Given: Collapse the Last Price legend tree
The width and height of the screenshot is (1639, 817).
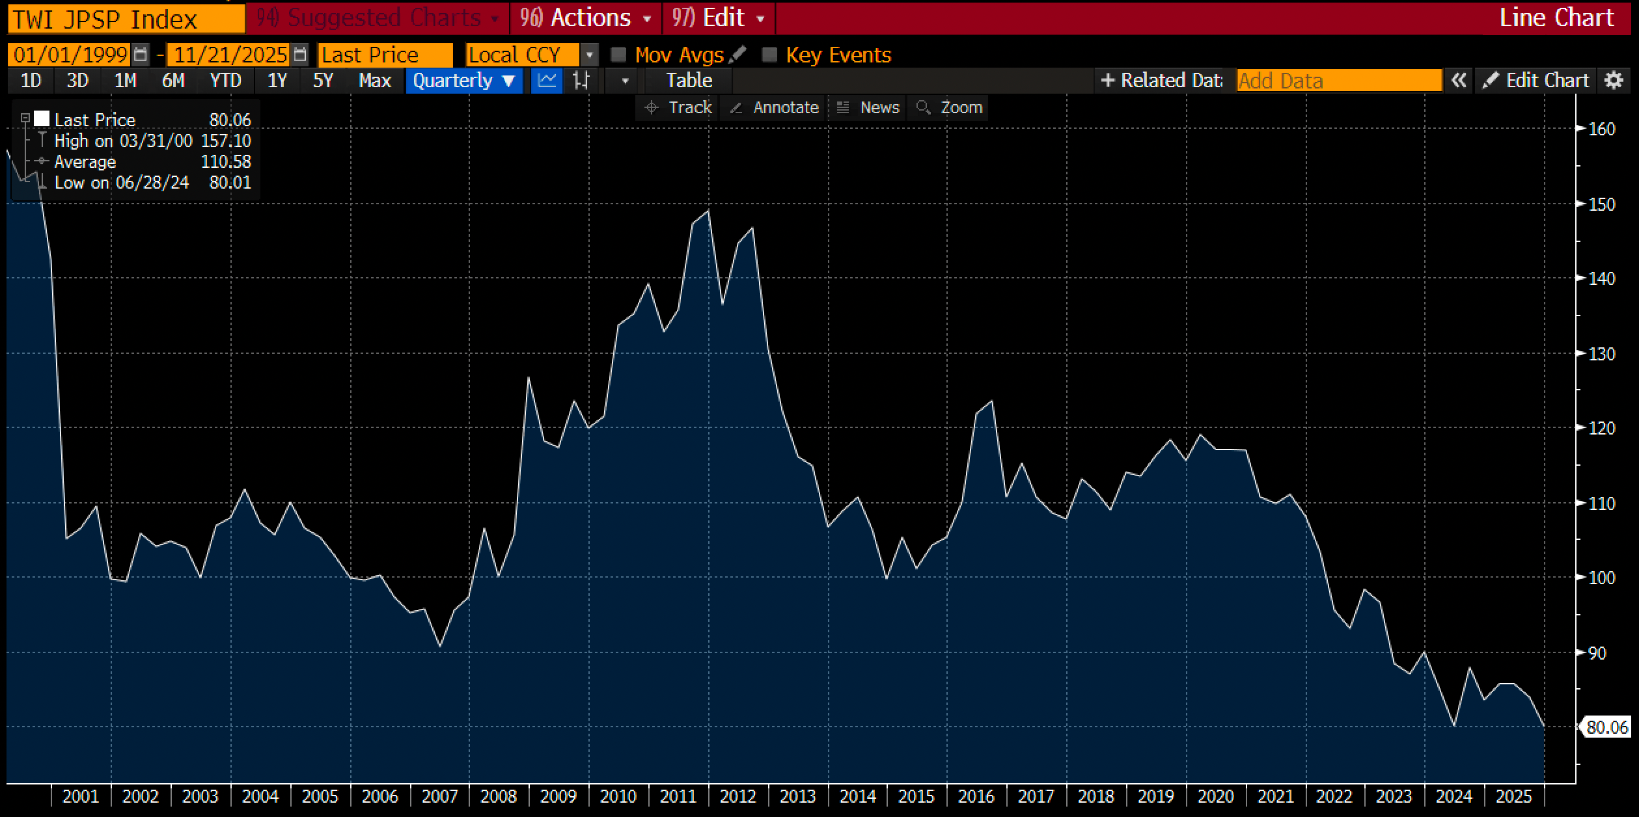Looking at the screenshot, I should click(25, 118).
